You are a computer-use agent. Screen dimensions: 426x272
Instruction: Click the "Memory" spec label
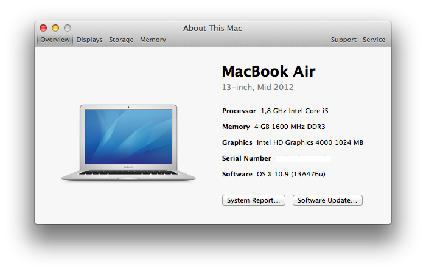pyautogui.click(x=236, y=127)
